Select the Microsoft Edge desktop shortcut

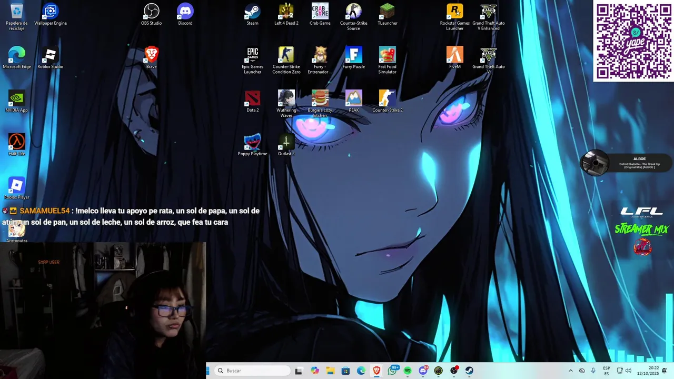(x=17, y=58)
